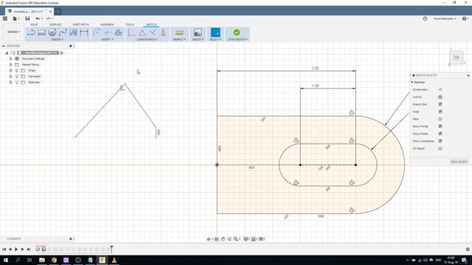Uncheck the Show Profile checkbox

tap(440, 126)
